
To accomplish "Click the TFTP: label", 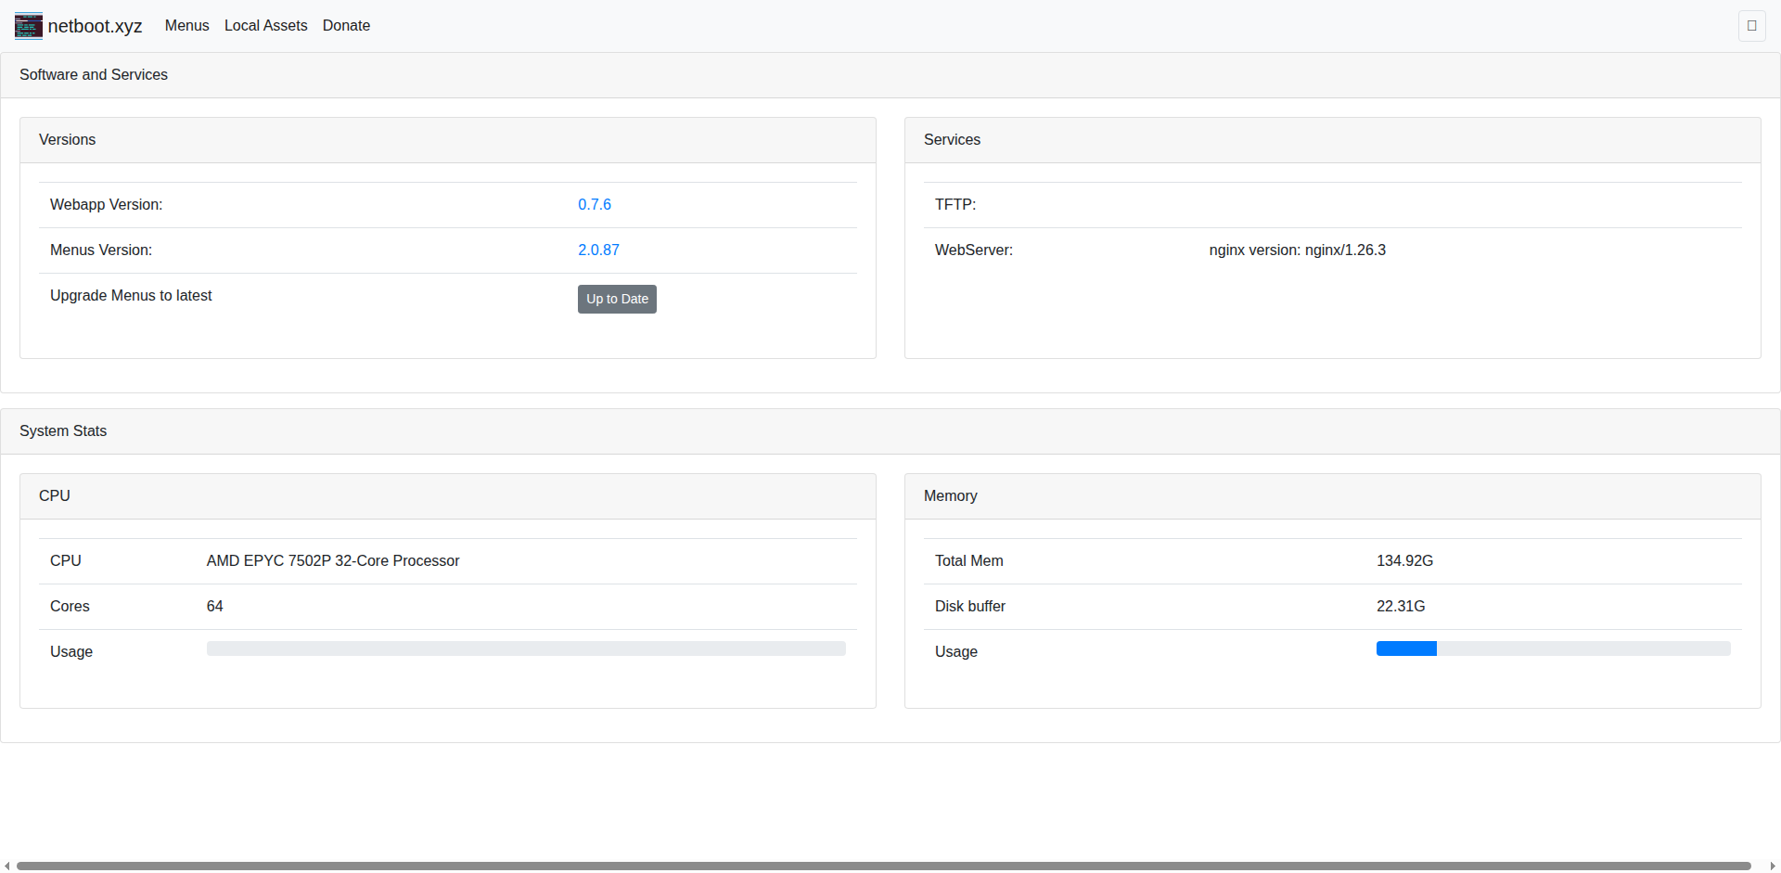I will [x=955, y=204].
